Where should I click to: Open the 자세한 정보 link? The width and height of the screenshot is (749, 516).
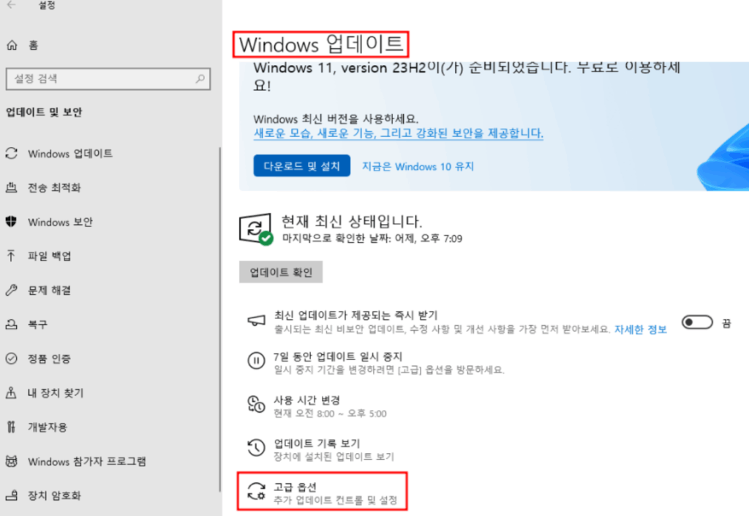point(640,329)
